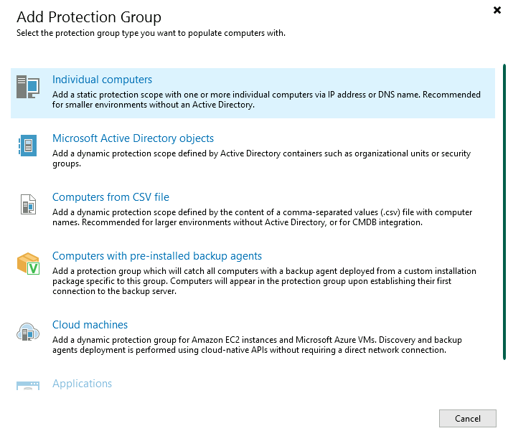Pick the Computers from CSV file title
Screen dimensions: 508x436
point(110,197)
